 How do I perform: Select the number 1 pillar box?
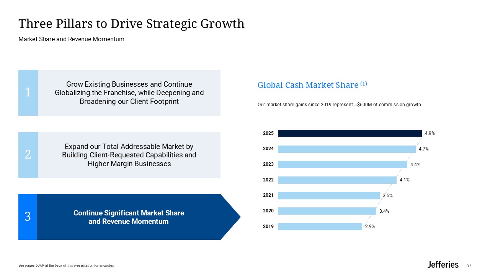pyautogui.click(x=28, y=92)
